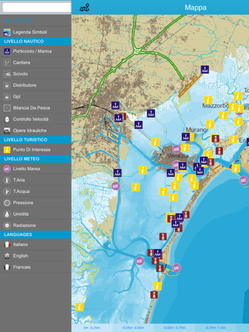The height and width of the screenshot is (332, 249).
Task: Show Controllo Velocità layer
Action: pos(35,119)
